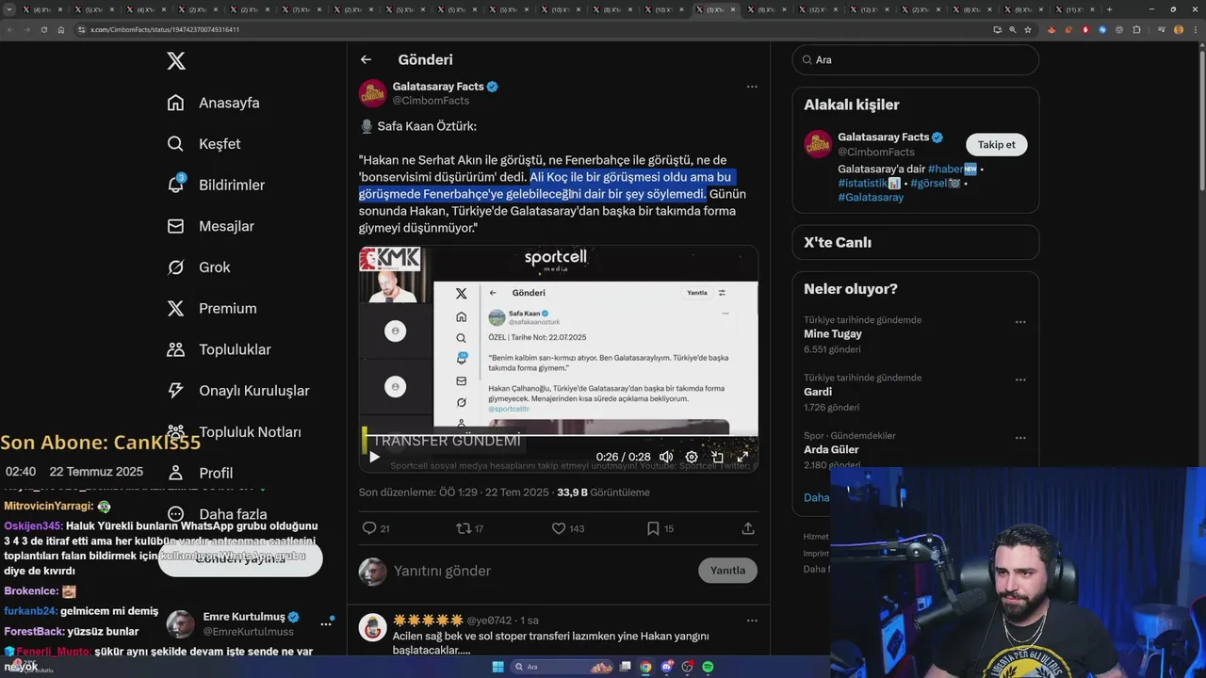Click the X logo in the sidebar

tap(176, 61)
